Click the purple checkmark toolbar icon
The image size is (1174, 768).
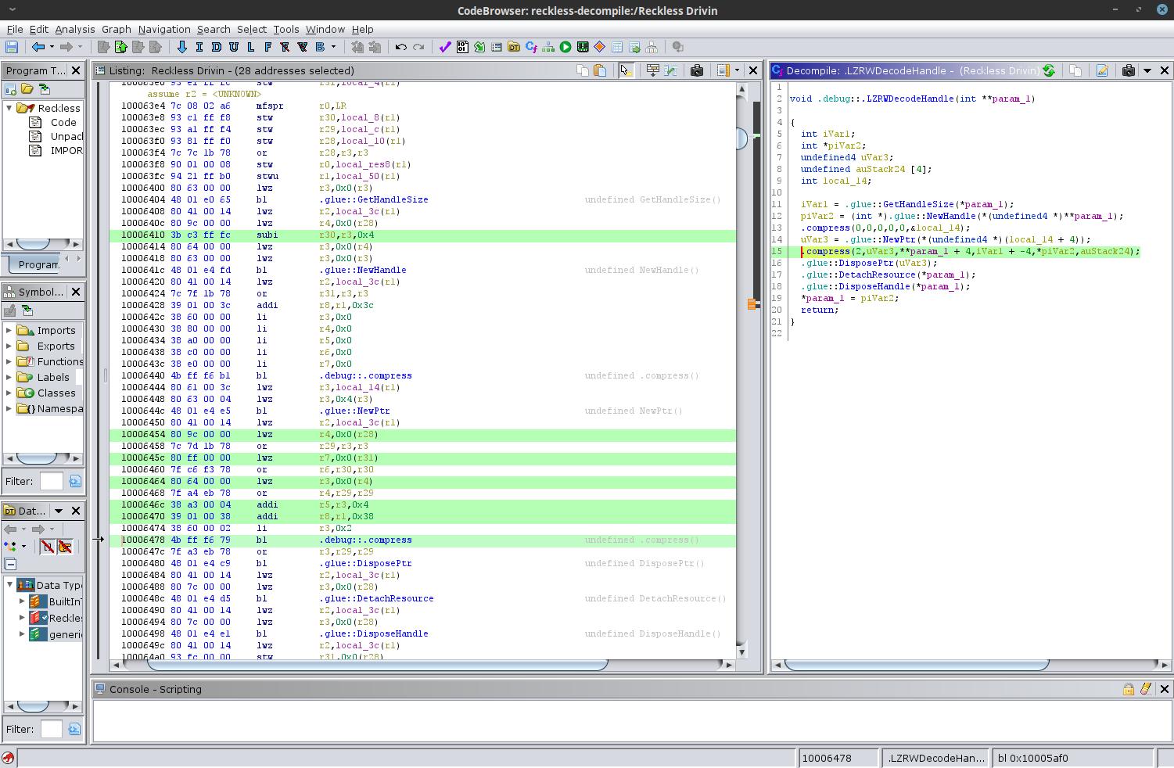(x=445, y=47)
